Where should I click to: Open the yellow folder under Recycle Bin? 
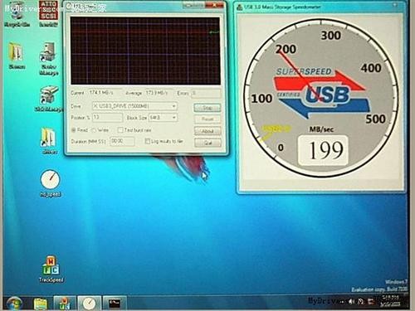[16, 56]
